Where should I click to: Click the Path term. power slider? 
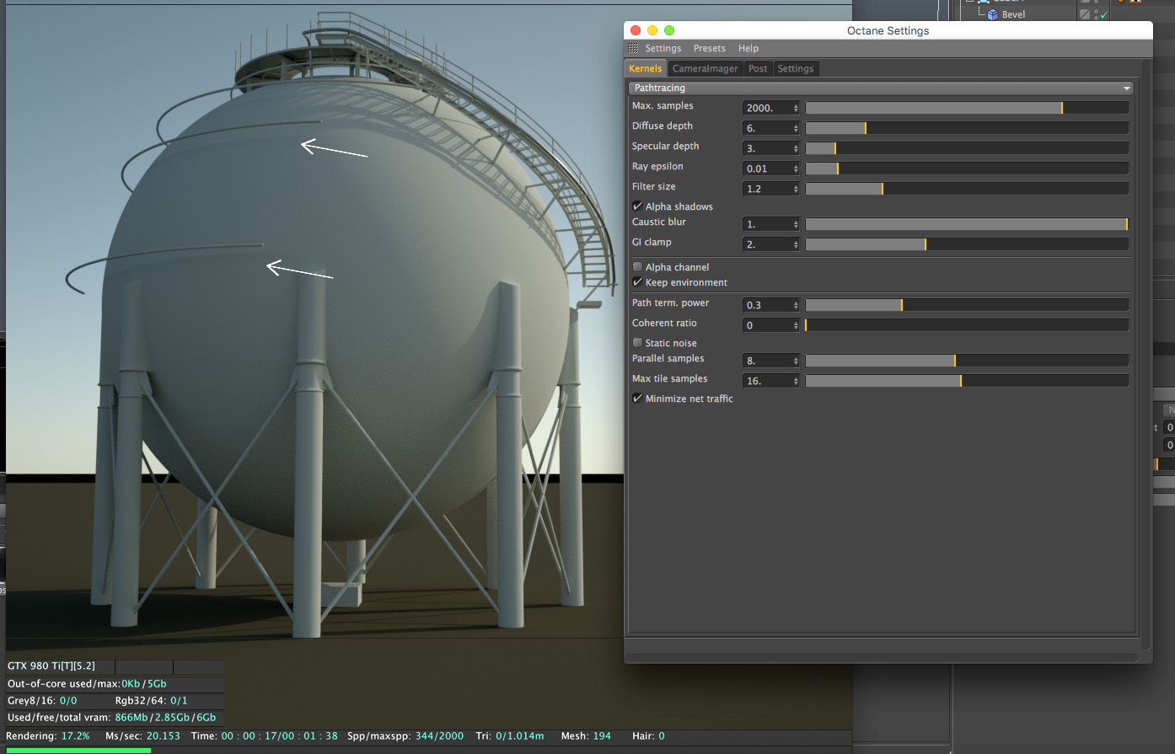(966, 305)
